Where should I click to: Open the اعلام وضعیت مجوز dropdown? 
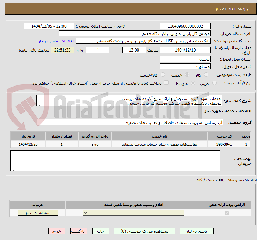[134, 213]
